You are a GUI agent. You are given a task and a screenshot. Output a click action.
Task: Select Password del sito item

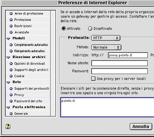tap(28, 101)
